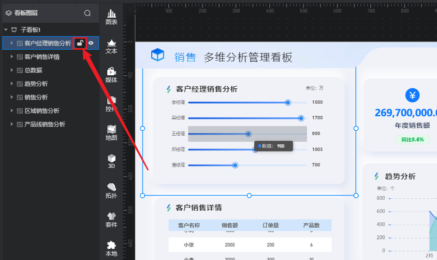Click the 趋势分析 chart card title
The image size is (437, 260).
tap(400, 176)
